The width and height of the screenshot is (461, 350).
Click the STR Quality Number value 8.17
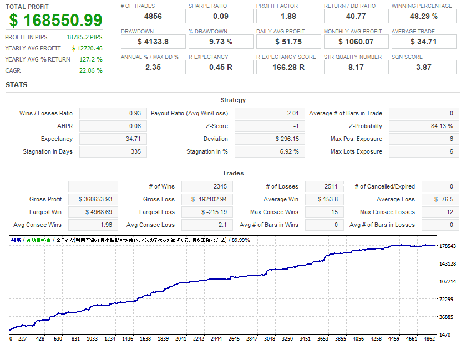[x=356, y=67]
